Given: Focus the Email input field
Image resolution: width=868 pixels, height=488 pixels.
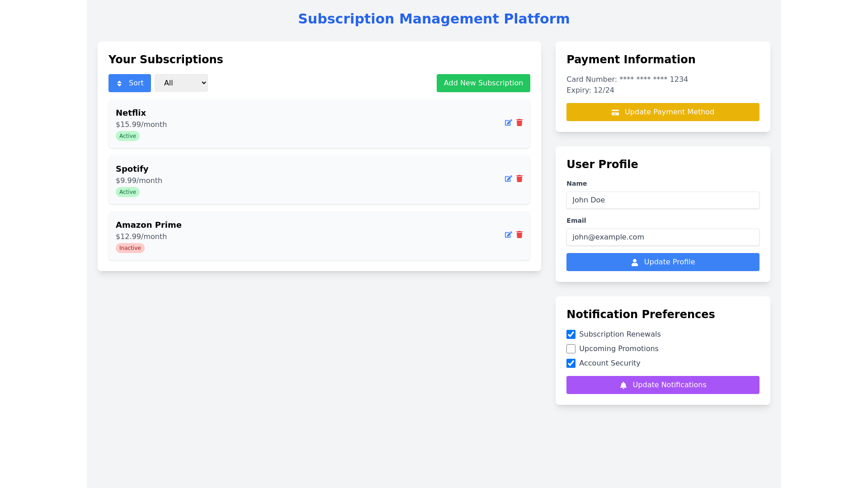Looking at the screenshot, I should 663,237.
